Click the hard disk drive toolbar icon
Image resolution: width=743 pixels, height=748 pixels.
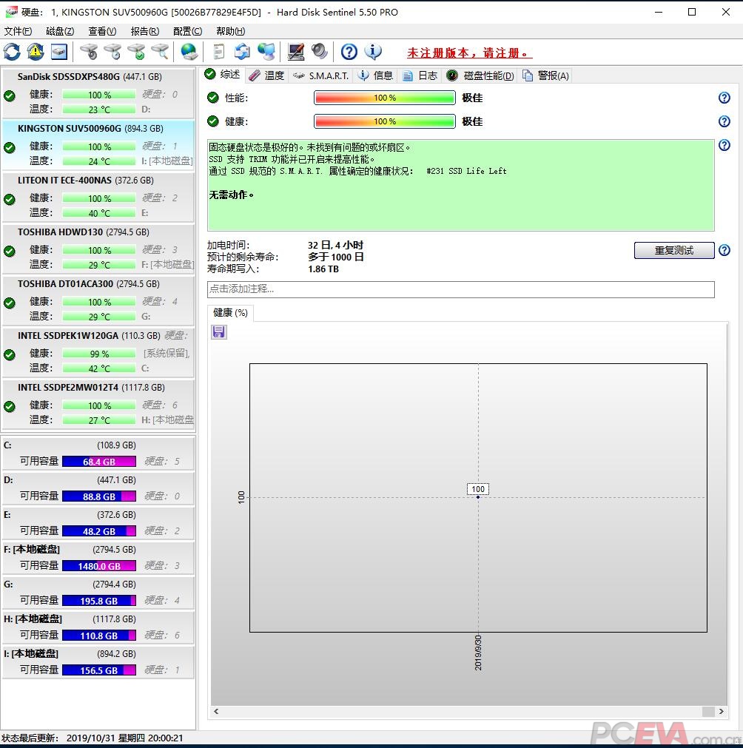pyautogui.click(x=59, y=52)
